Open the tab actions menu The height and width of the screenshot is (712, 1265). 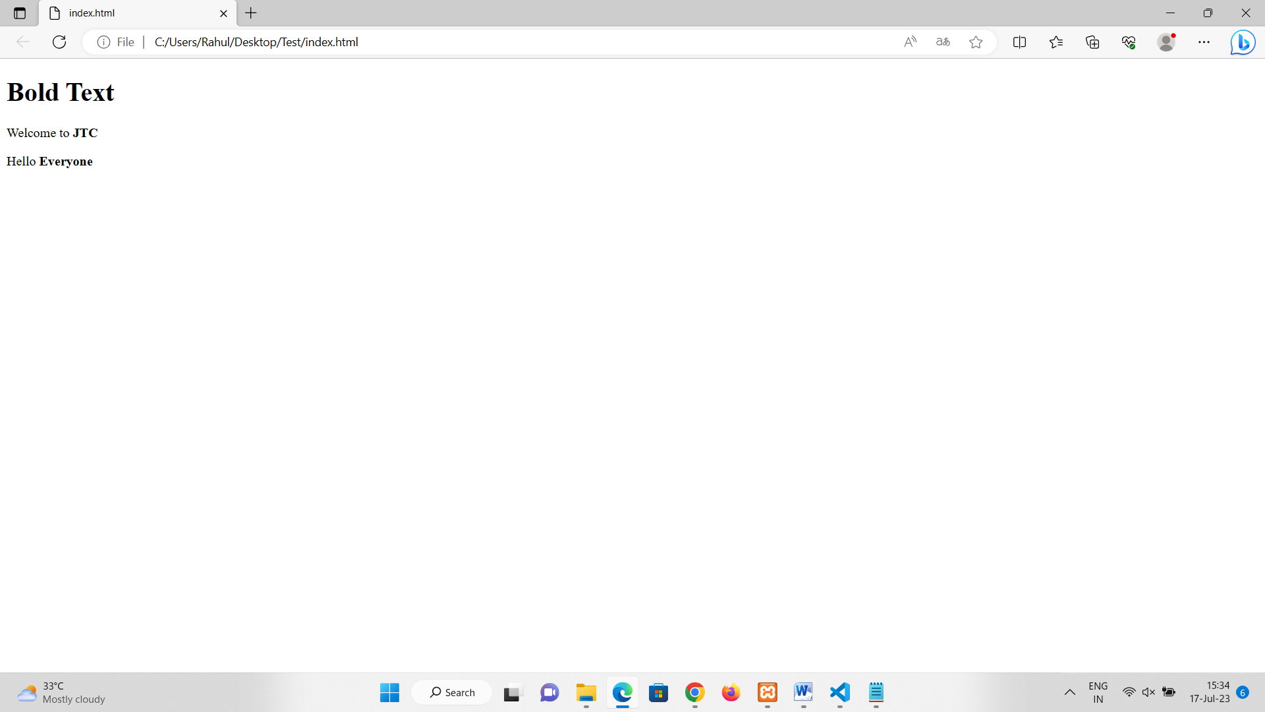20,13
